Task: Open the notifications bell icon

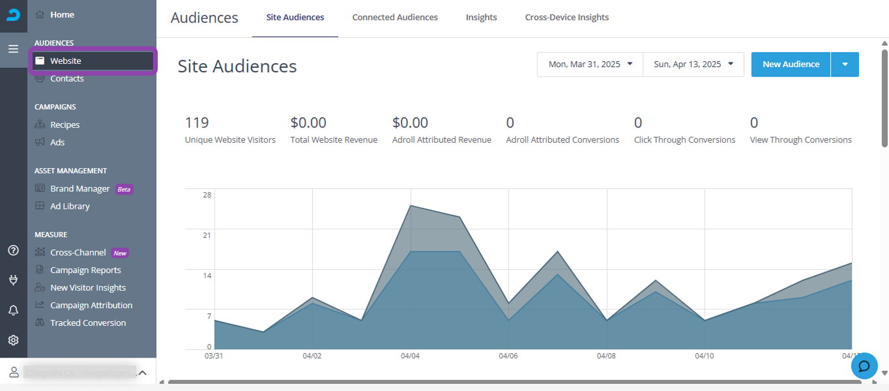Action: pos(13,310)
